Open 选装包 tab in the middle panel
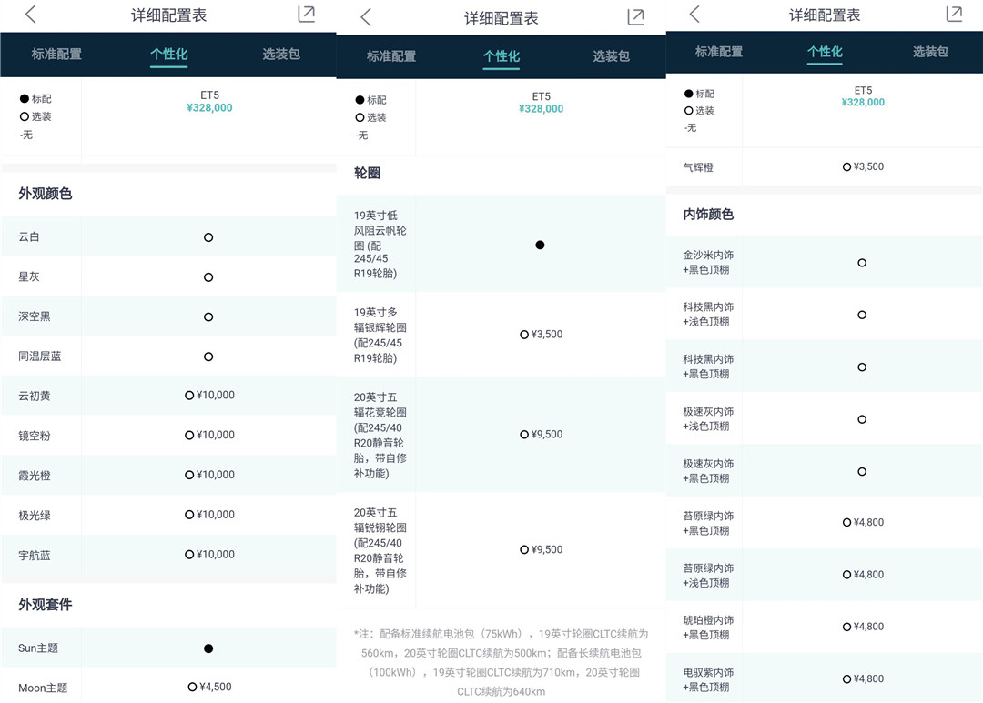Image resolution: width=983 pixels, height=703 pixels. (x=611, y=56)
